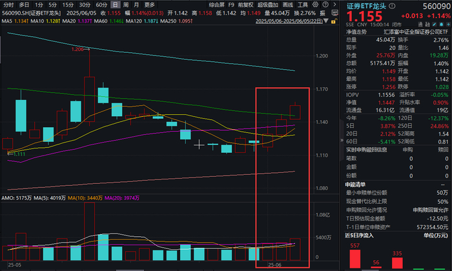Click the 335 net inflow red bar
The width and height of the screenshot is (452, 271).
[x=397, y=263]
